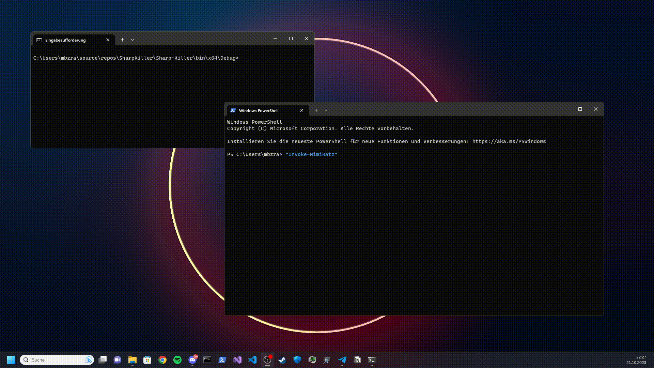654x368 pixels.
Task: Select the Windows PowerShell tab
Action: [x=259, y=111]
